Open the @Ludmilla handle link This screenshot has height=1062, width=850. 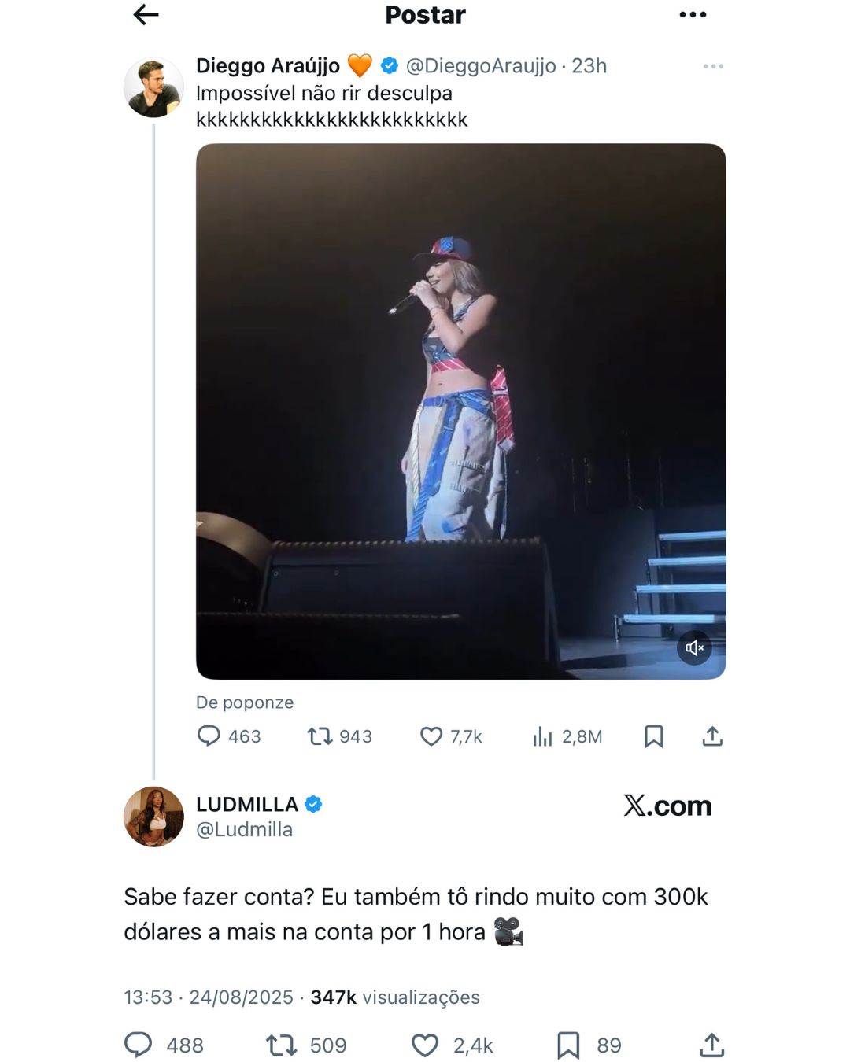pos(244,830)
